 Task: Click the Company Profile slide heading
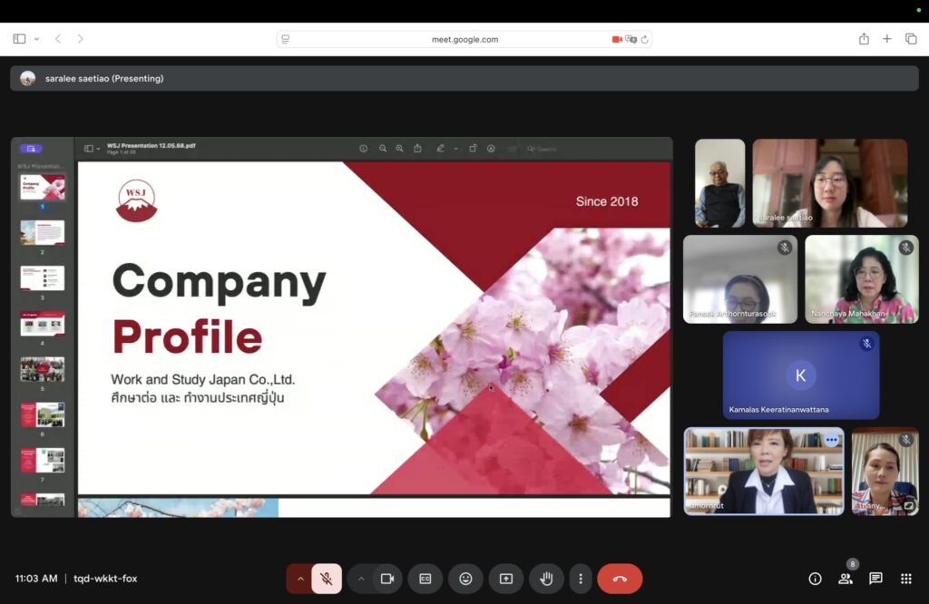[x=220, y=308]
